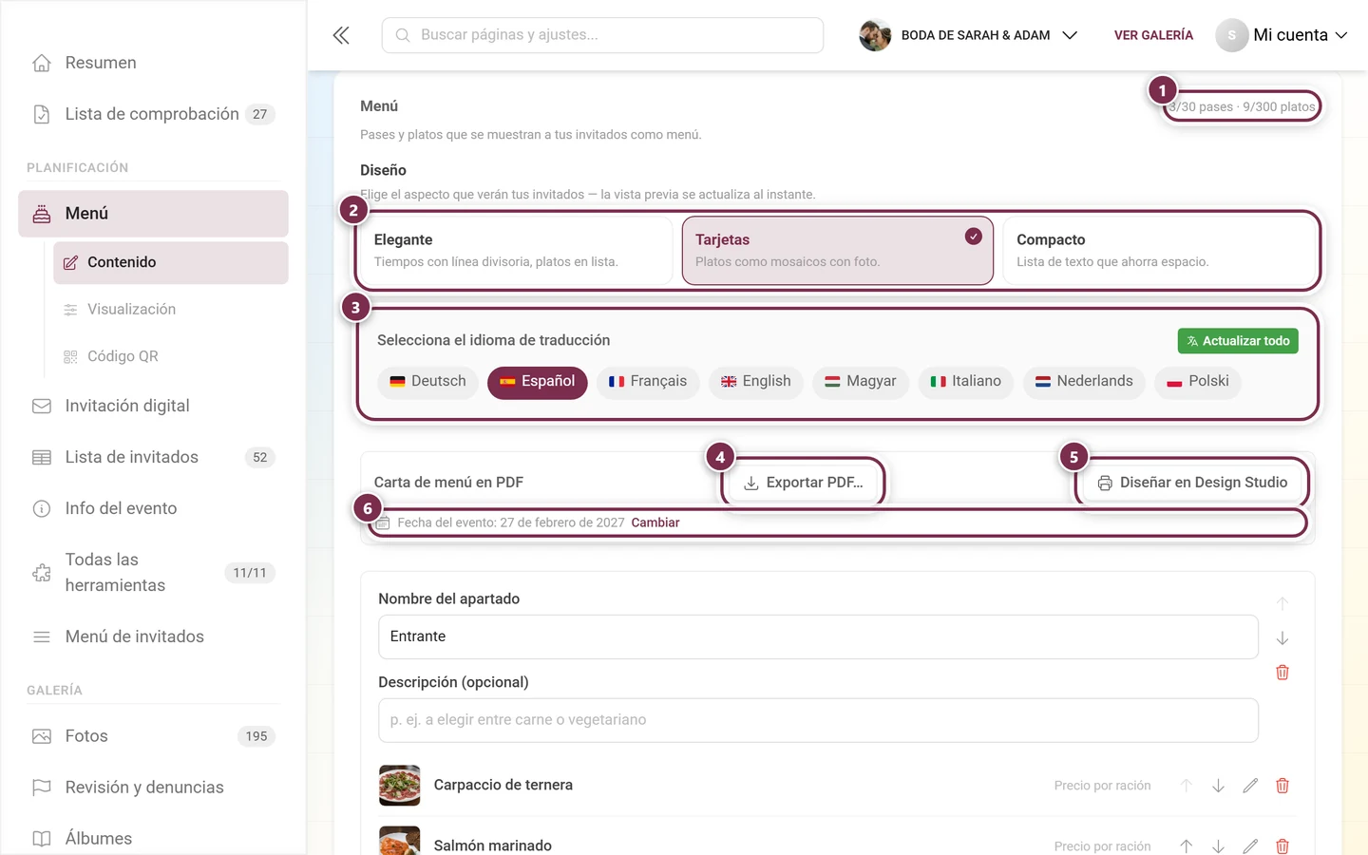Edit Carpaccio de ternera pencil icon
This screenshot has height=855, width=1368.
(1250, 786)
